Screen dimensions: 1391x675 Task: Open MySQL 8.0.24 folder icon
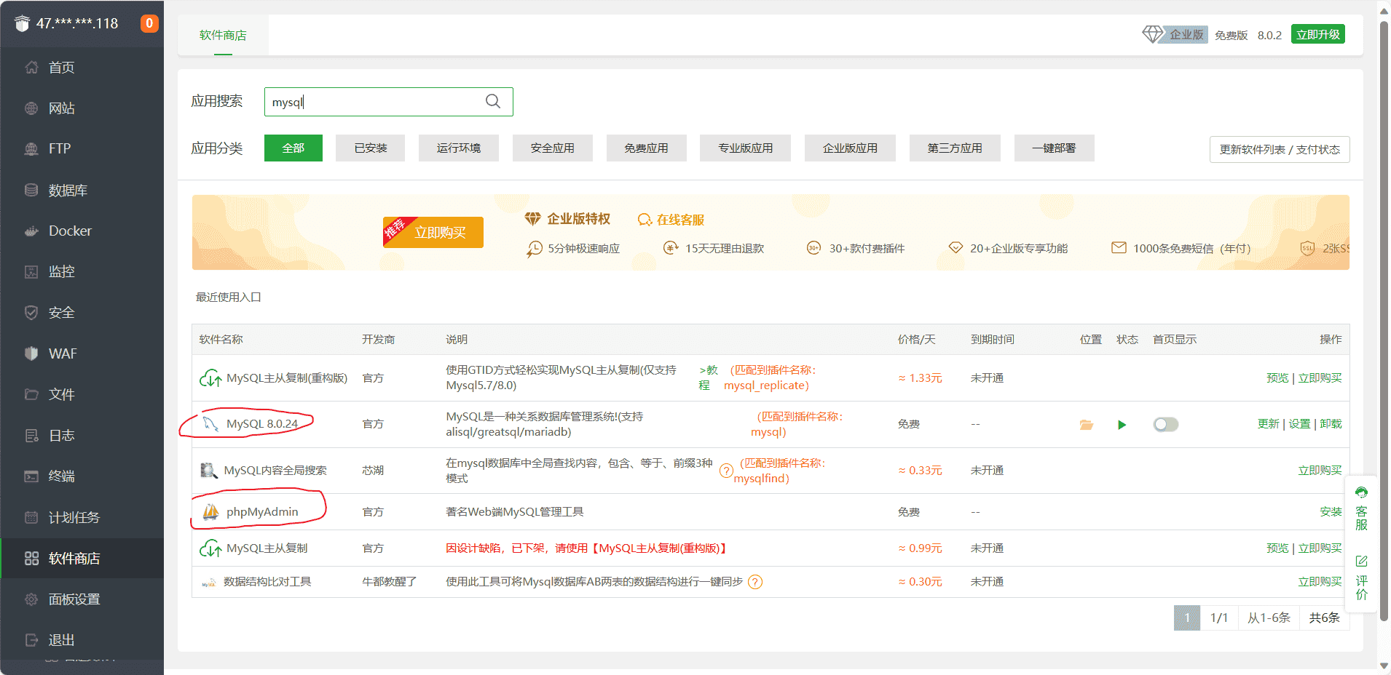(1086, 425)
